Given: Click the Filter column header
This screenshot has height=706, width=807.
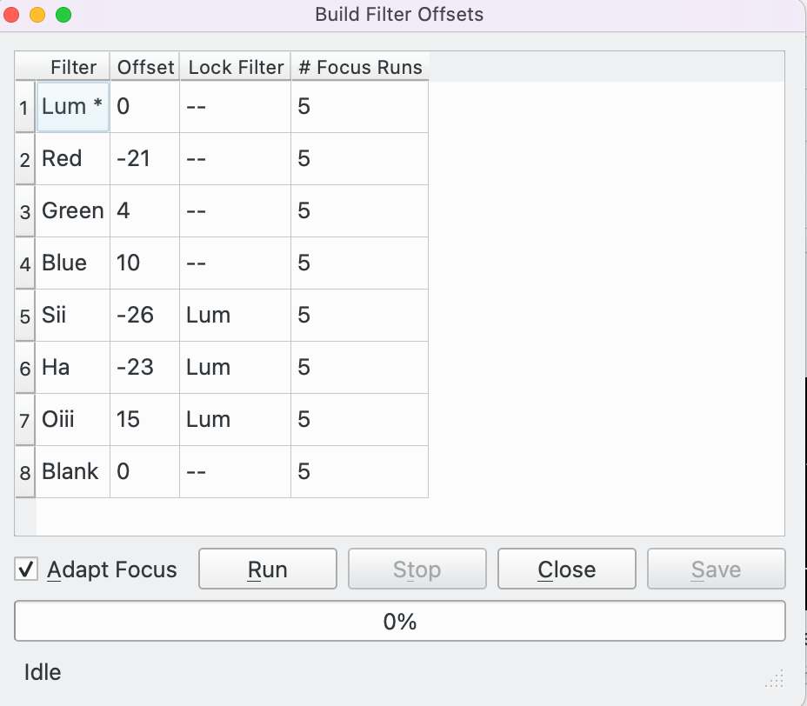Looking at the screenshot, I should point(73,67).
